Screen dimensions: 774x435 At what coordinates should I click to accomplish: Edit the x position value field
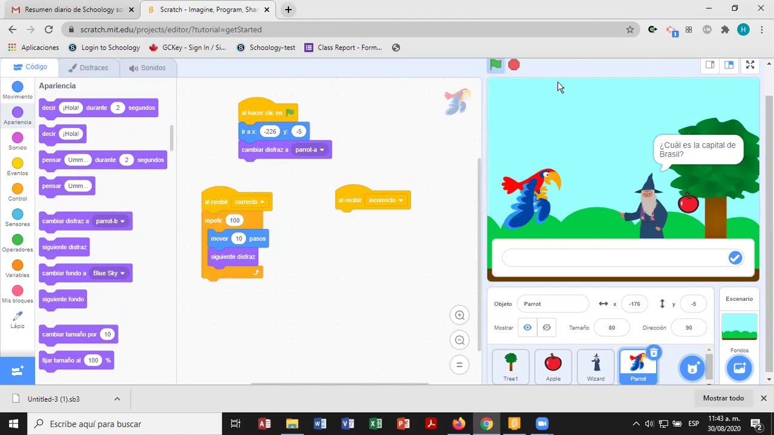coord(634,304)
